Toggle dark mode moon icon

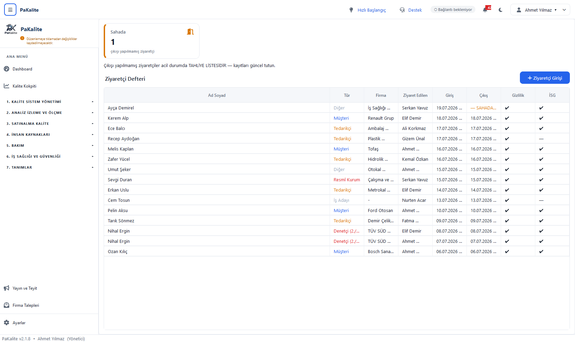(501, 10)
